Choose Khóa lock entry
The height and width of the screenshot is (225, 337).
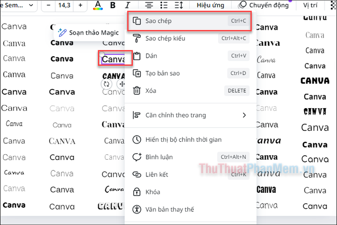click(191, 192)
